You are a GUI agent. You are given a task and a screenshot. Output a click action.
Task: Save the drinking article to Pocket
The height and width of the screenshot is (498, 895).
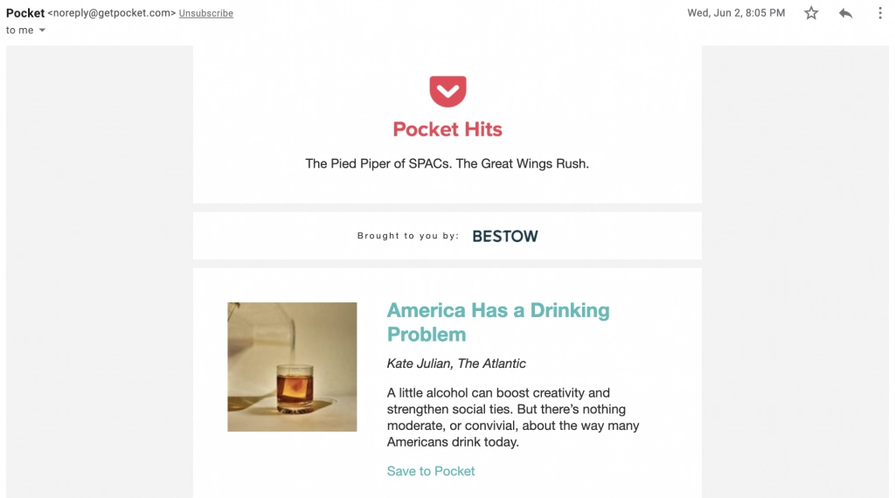coord(431,471)
